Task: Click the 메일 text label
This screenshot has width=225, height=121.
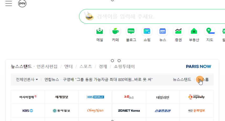Action: coord(100,40)
